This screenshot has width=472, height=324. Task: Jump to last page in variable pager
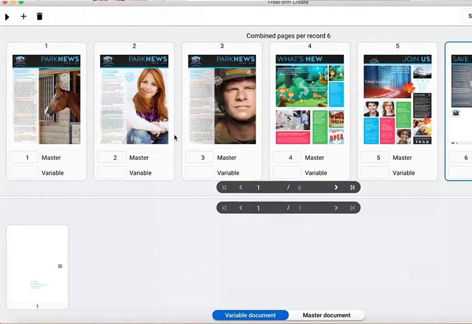(352, 208)
